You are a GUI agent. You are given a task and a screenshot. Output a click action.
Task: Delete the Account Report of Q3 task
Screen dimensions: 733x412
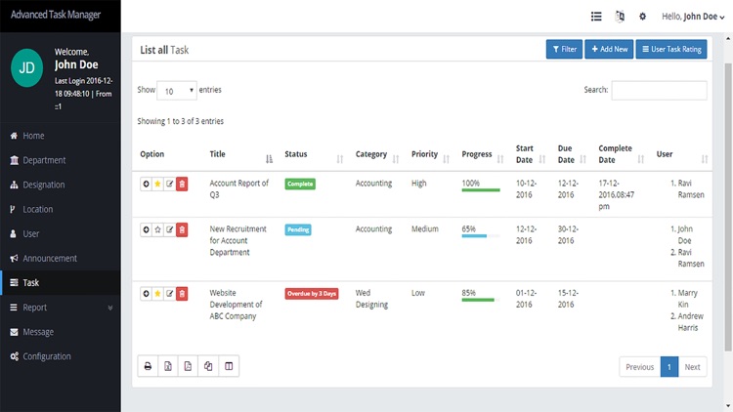pyautogui.click(x=182, y=185)
